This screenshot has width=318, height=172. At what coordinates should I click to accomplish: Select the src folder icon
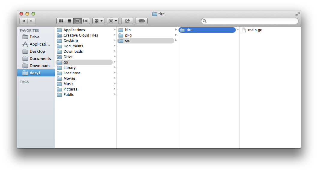coord(121,41)
